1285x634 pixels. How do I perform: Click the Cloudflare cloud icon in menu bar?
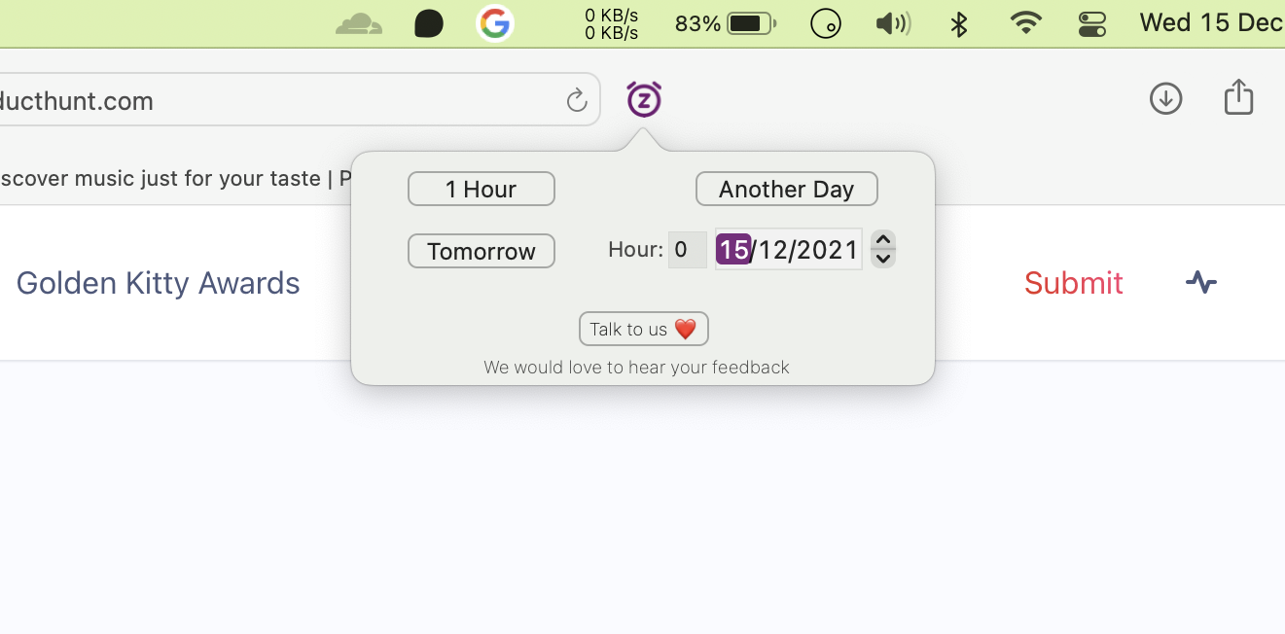click(x=358, y=23)
